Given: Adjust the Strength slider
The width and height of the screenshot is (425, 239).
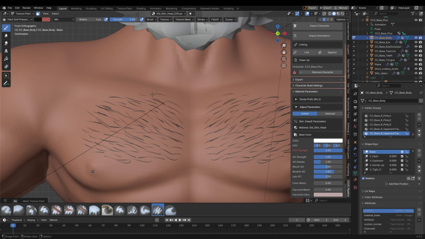Looking at the screenshot, I should pyautogui.click(x=124, y=20).
